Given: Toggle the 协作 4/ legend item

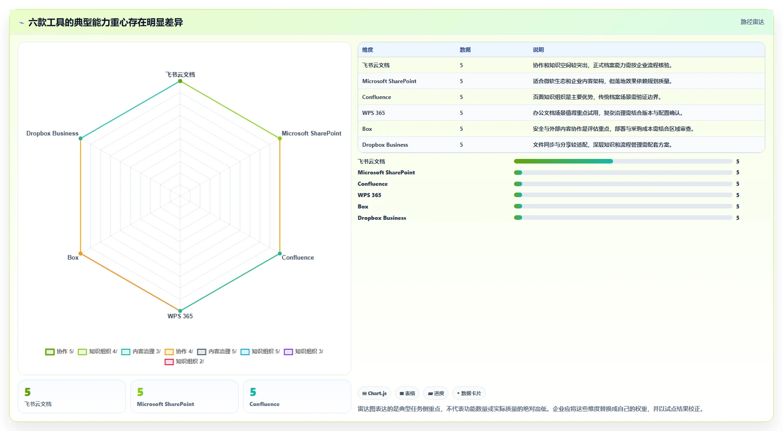Looking at the screenshot, I should 179,352.
